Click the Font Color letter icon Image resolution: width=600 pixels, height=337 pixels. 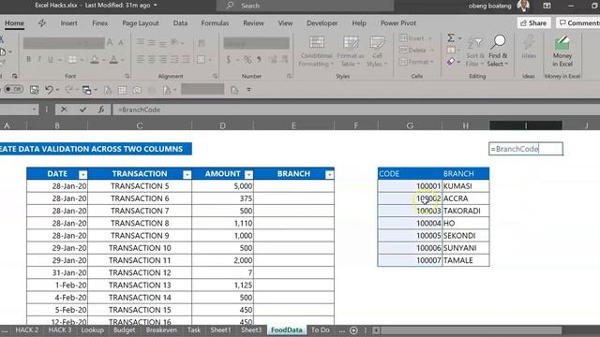pyautogui.click(x=113, y=59)
